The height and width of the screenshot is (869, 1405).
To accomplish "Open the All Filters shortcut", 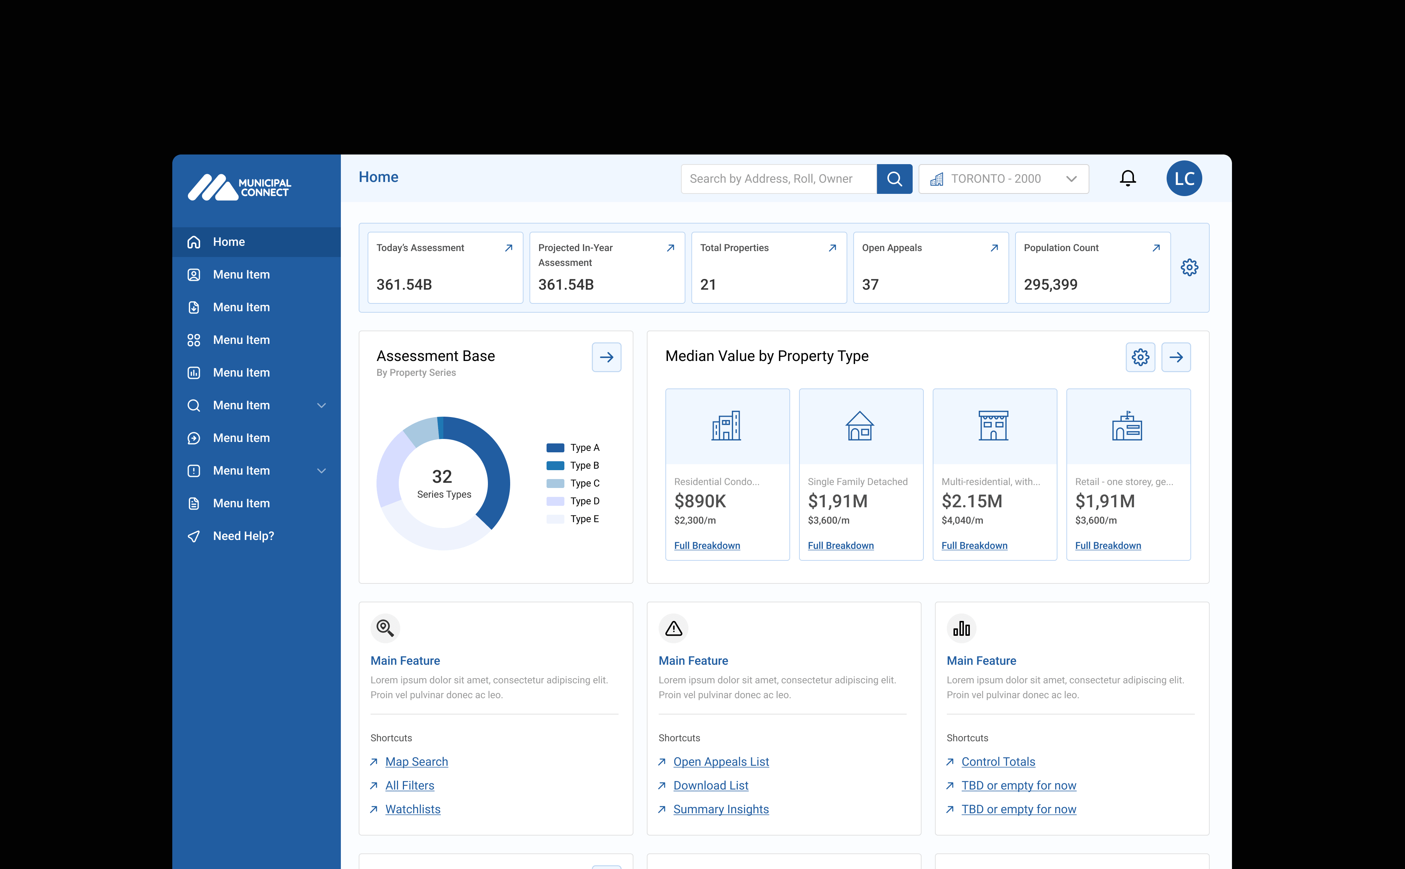I will pyautogui.click(x=410, y=786).
